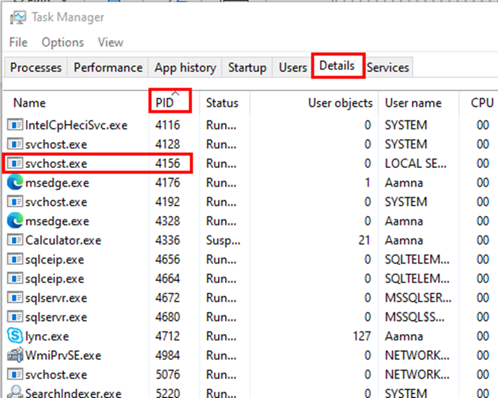Click icon of sqlservr.exe PID 4672
The width and height of the screenshot is (498, 398).
pos(15,298)
